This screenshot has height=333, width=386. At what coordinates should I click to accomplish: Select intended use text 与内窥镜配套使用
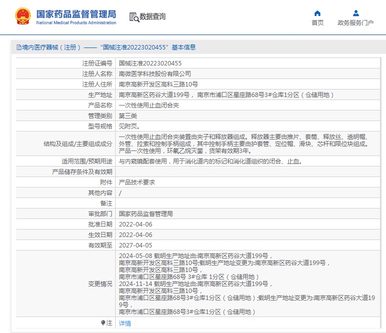tap(210, 161)
